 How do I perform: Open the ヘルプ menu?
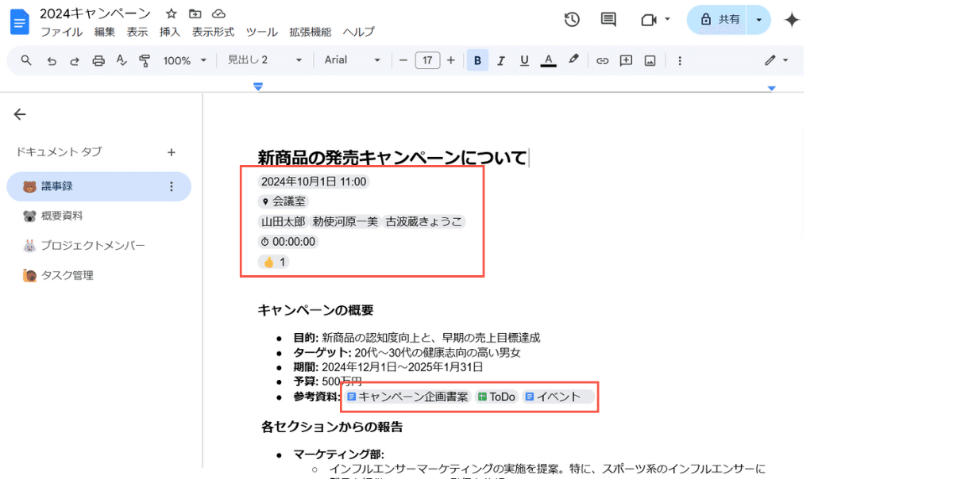(358, 32)
